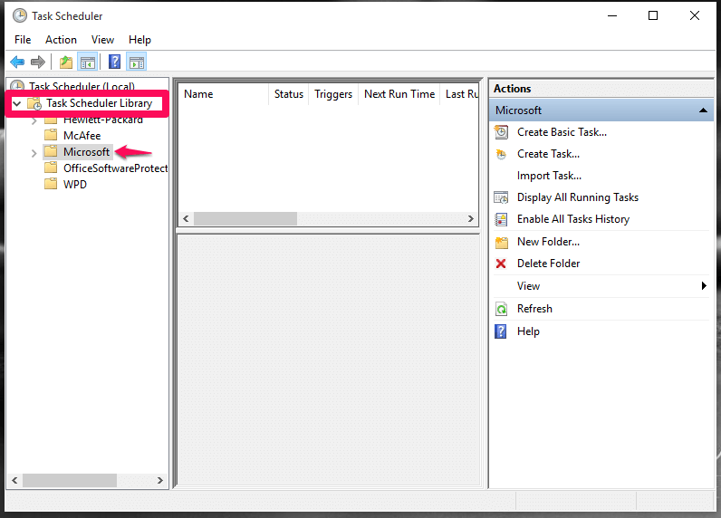
Task: Open the File menu
Action: (23, 40)
